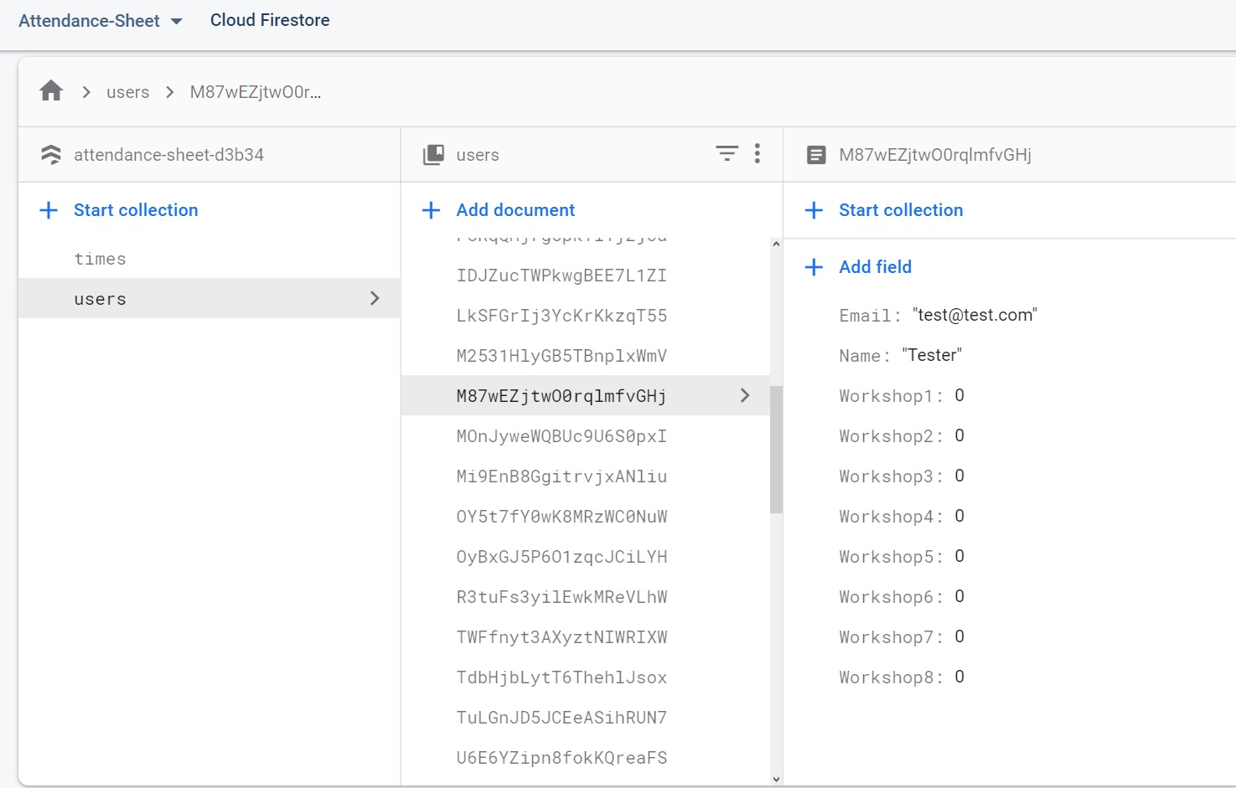Select document TdbHjbLytT6ThehlJsox
Screen dimensions: 1236x788
561,677
